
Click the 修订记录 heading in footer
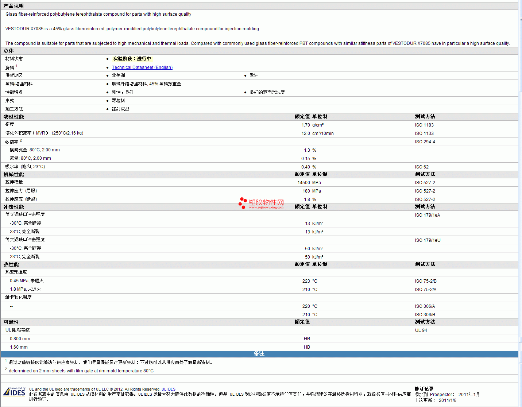(x=424, y=389)
